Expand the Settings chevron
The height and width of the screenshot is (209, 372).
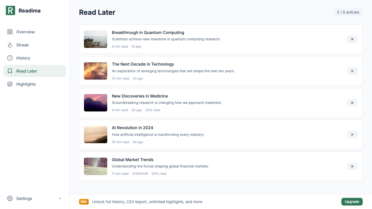60,198
